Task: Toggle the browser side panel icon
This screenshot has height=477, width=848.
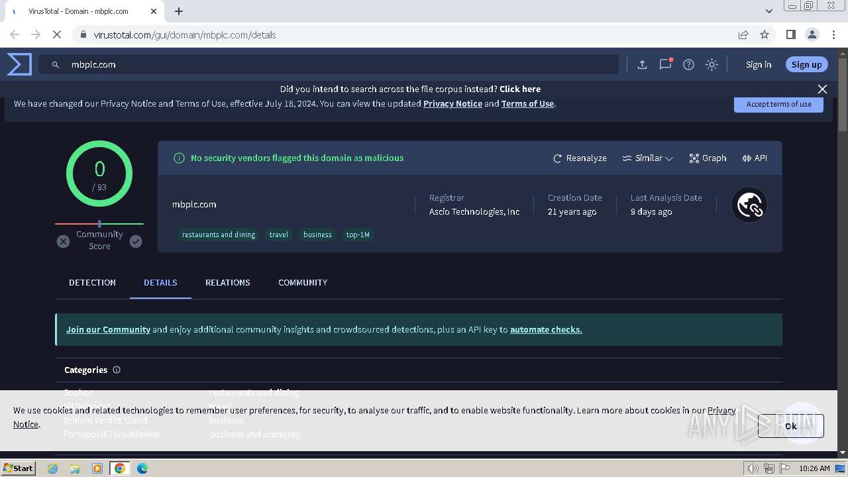Action: coord(790,34)
